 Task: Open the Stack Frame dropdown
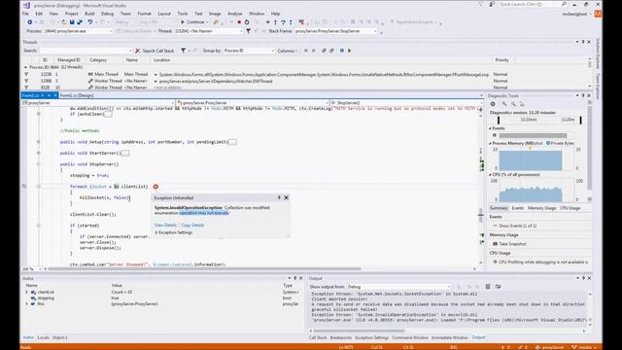[335, 31]
